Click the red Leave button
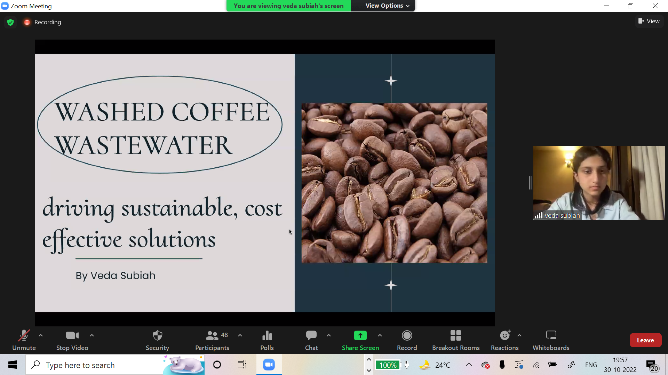Screen dimensions: 668x375 [645, 340]
